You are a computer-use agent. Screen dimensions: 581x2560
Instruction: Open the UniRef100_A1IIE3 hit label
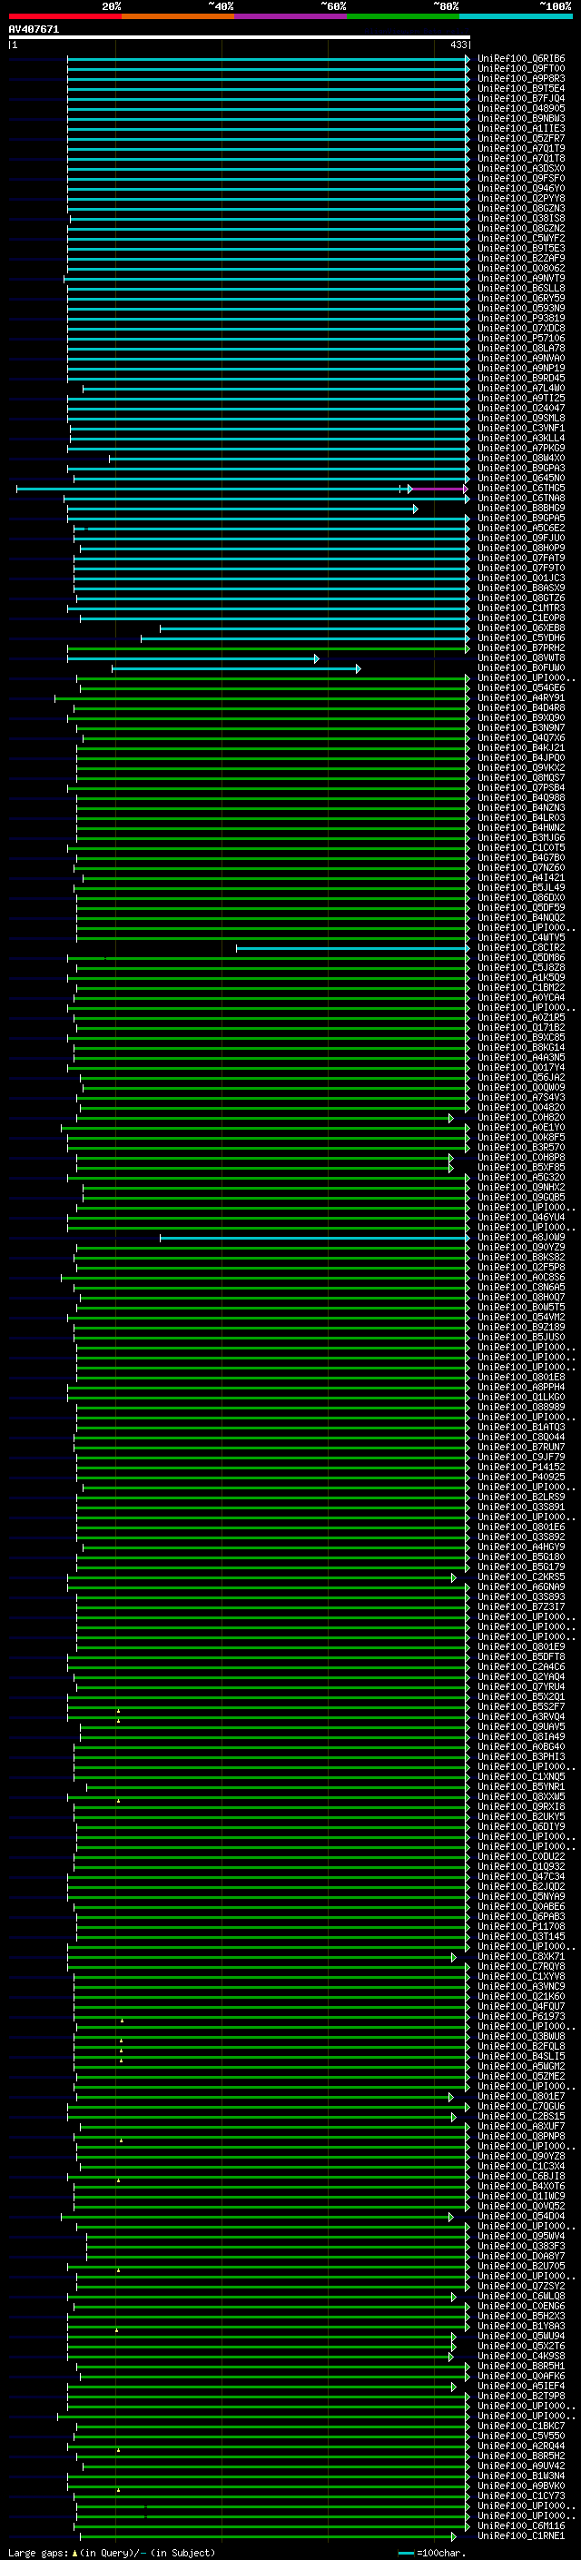pos(521,129)
